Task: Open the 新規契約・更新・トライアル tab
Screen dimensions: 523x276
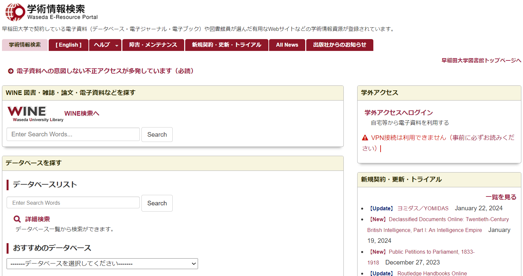Action: click(x=227, y=45)
